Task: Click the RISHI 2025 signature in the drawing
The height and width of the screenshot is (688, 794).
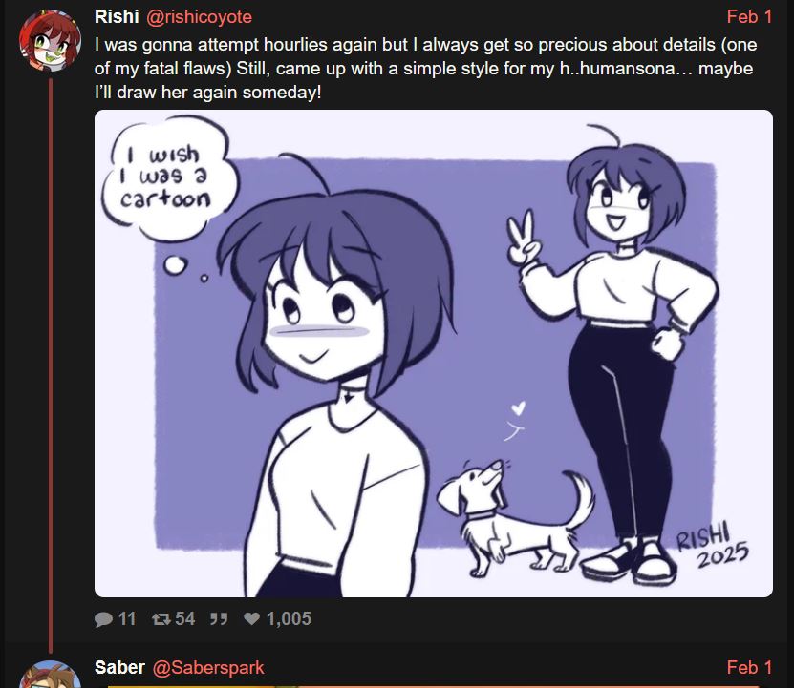Action: [x=712, y=547]
